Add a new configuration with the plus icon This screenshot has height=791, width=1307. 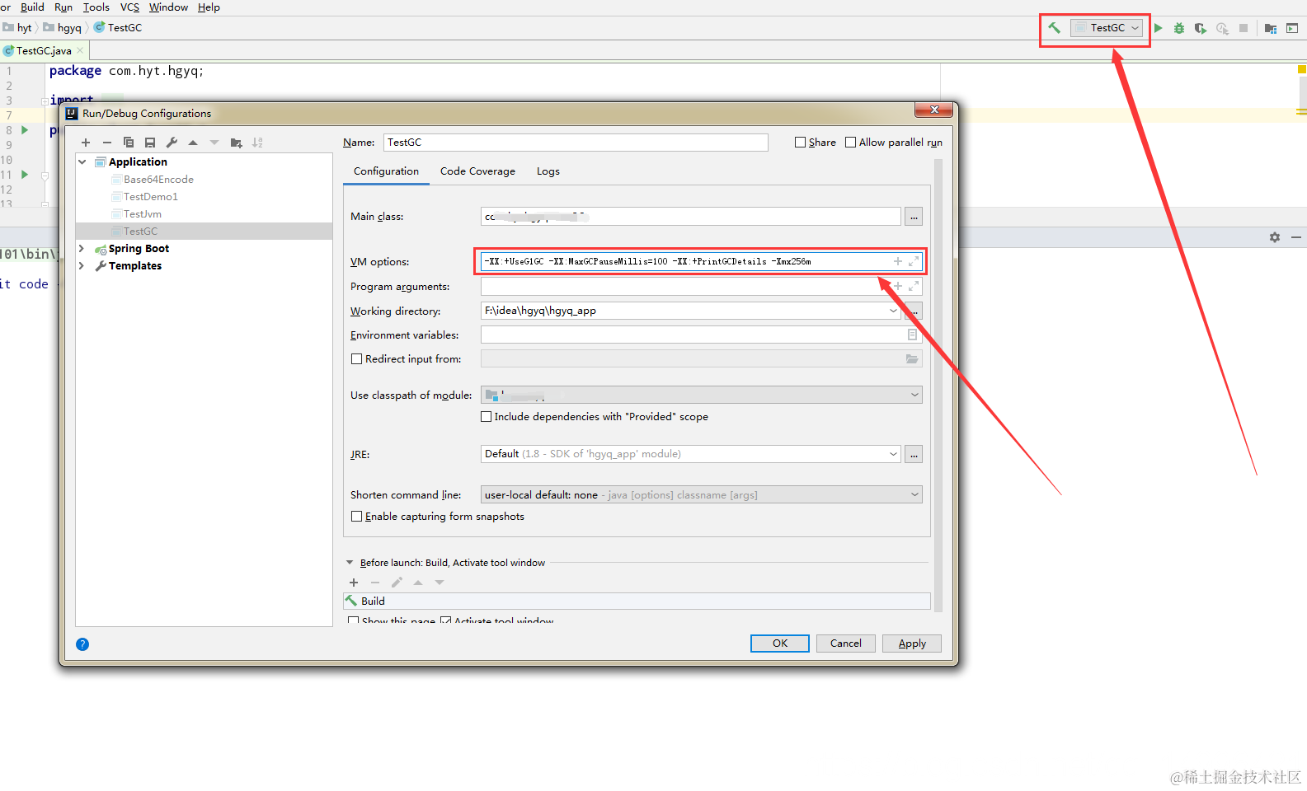click(86, 143)
